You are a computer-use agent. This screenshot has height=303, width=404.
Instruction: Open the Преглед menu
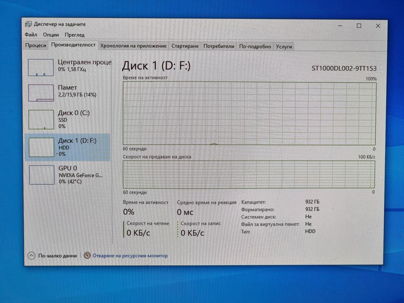click(x=74, y=35)
